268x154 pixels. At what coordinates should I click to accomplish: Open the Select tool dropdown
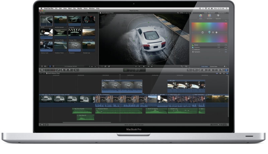[x=76, y=70]
